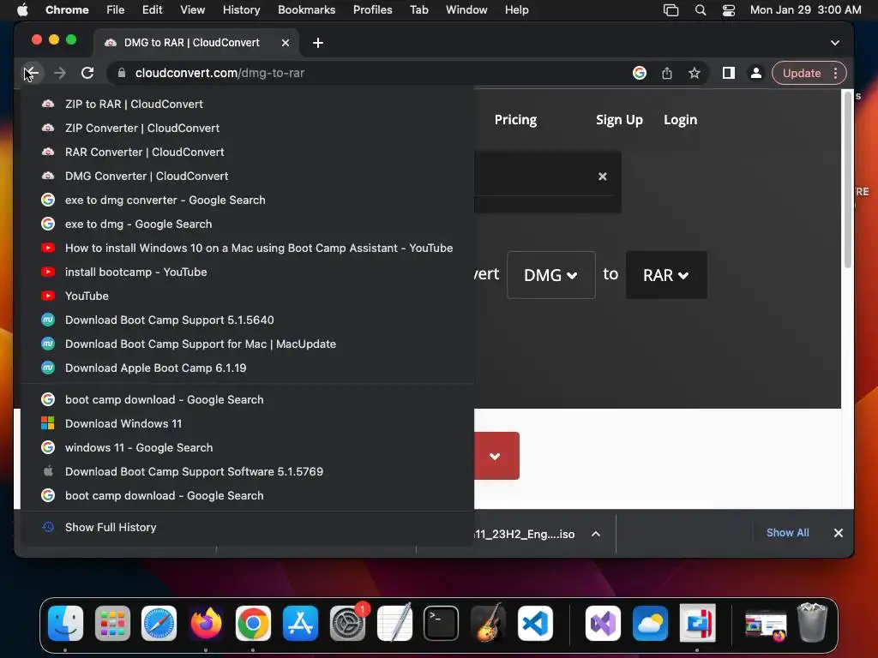The image size is (878, 658).
Task: Open Launchpad from the Dock
Action: click(x=112, y=623)
